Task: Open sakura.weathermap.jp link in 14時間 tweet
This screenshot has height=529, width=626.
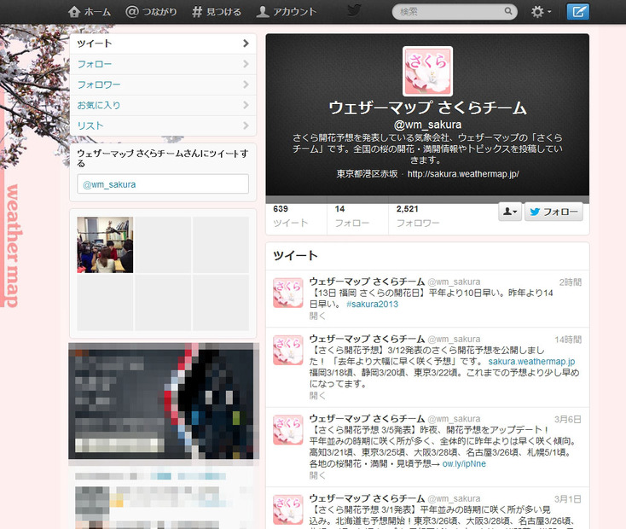Action: [x=531, y=362]
